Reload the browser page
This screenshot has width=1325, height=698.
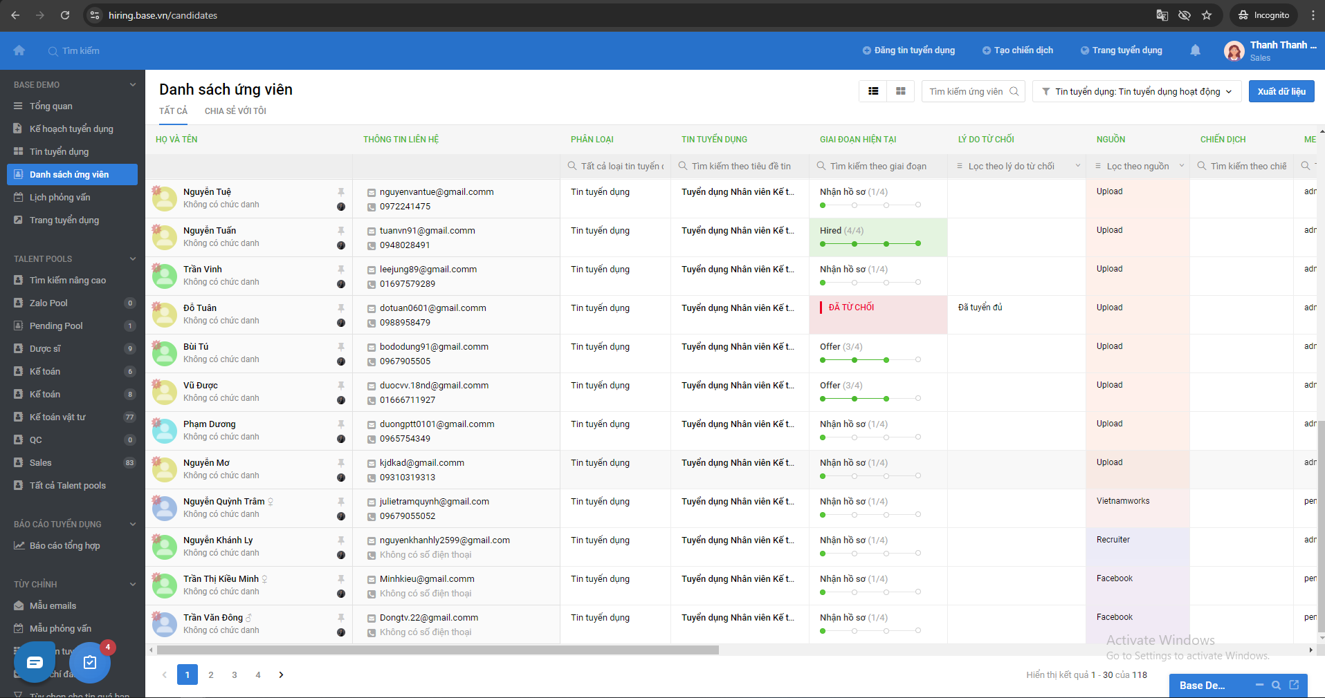(65, 15)
